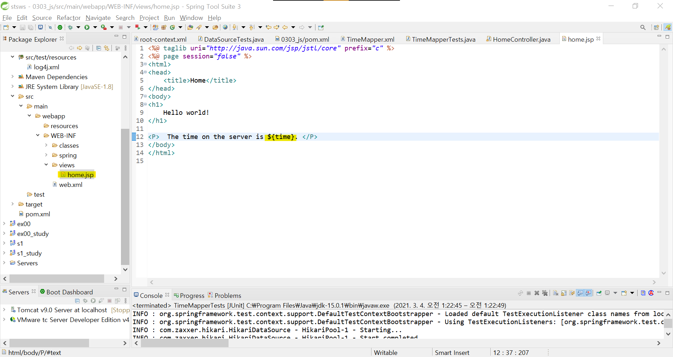The image size is (673, 357).
Task: Click the Debug toolbar icon
Action: click(x=70, y=27)
